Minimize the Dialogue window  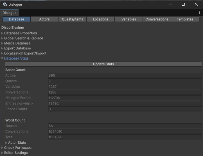pos(171,4)
